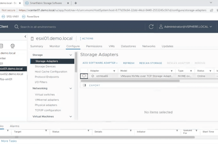Viewport: 218px width, 144px height.
Task: Select the vmhba65 adapter radio button
Action: tap(84, 76)
